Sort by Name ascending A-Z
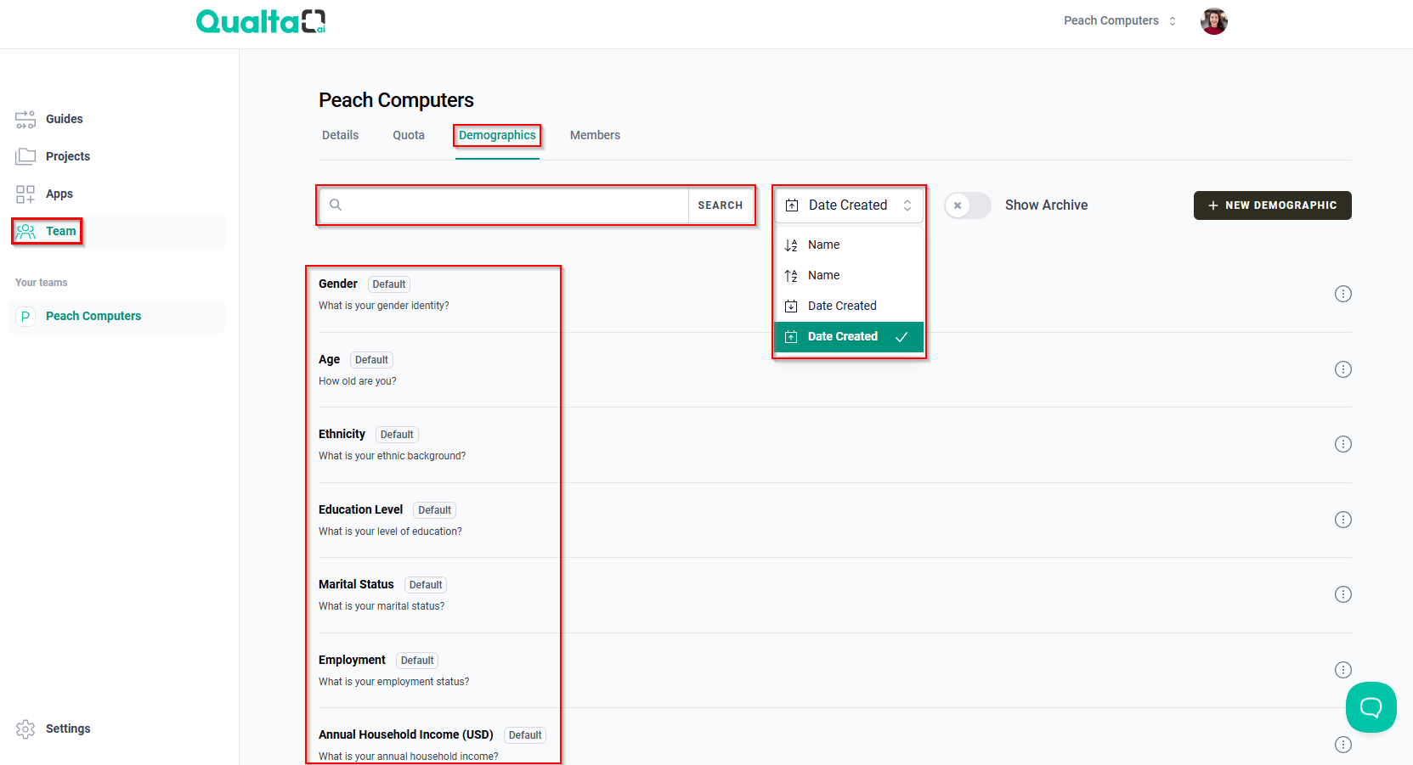The width and height of the screenshot is (1413, 765). pyautogui.click(x=848, y=245)
